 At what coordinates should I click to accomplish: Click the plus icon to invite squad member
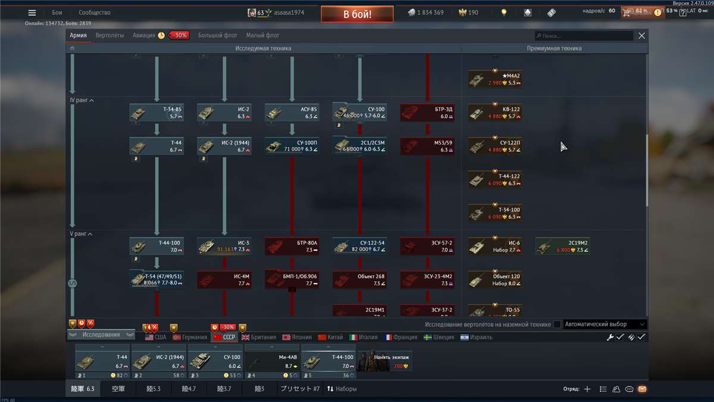(587, 389)
